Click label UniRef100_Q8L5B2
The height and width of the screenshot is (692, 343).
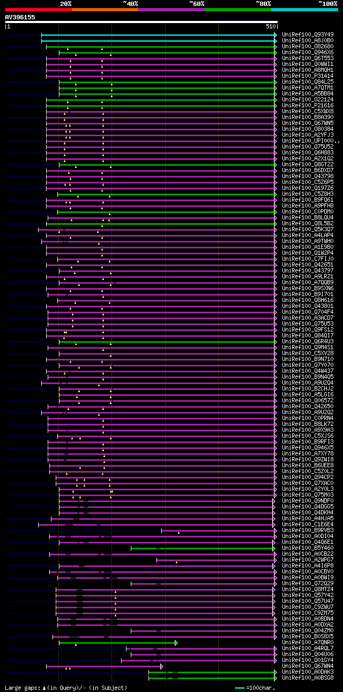coord(308,223)
